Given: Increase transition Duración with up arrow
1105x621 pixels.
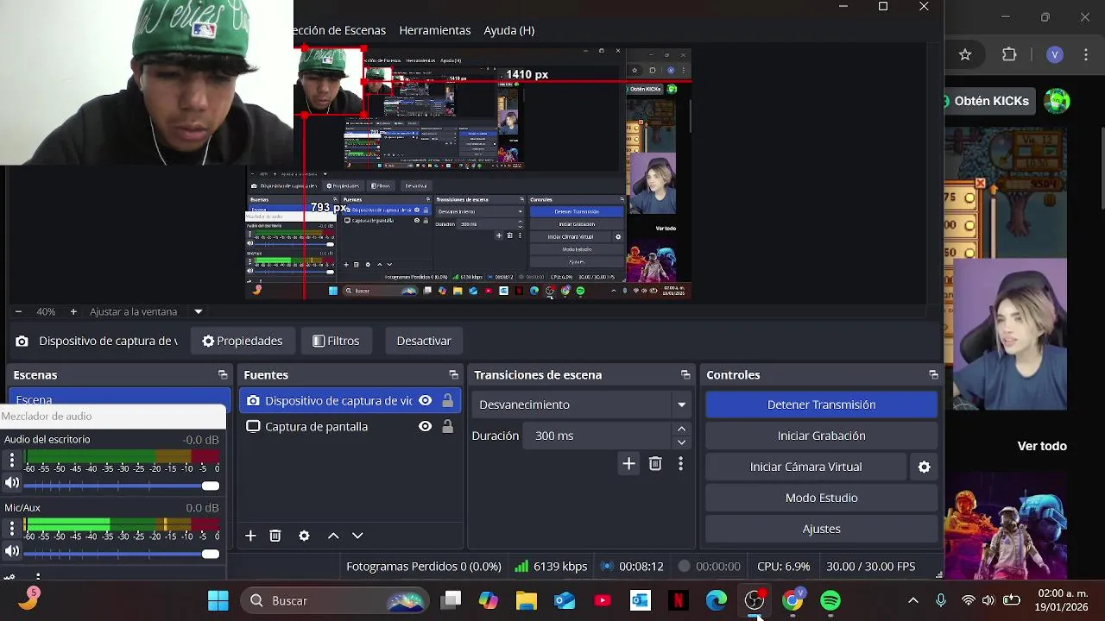Looking at the screenshot, I should pos(681,429).
